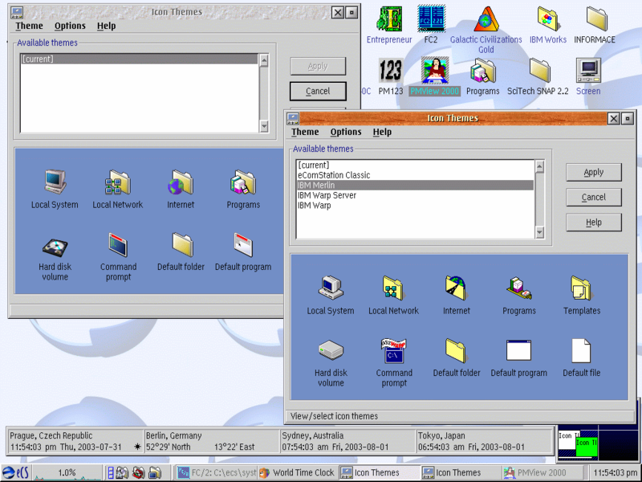Select eComStation Classic theme in list

[x=415, y=175]
